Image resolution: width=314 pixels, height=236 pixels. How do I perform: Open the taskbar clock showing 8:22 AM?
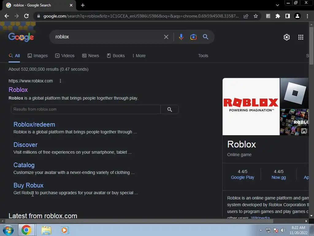(x=298, y=230)
